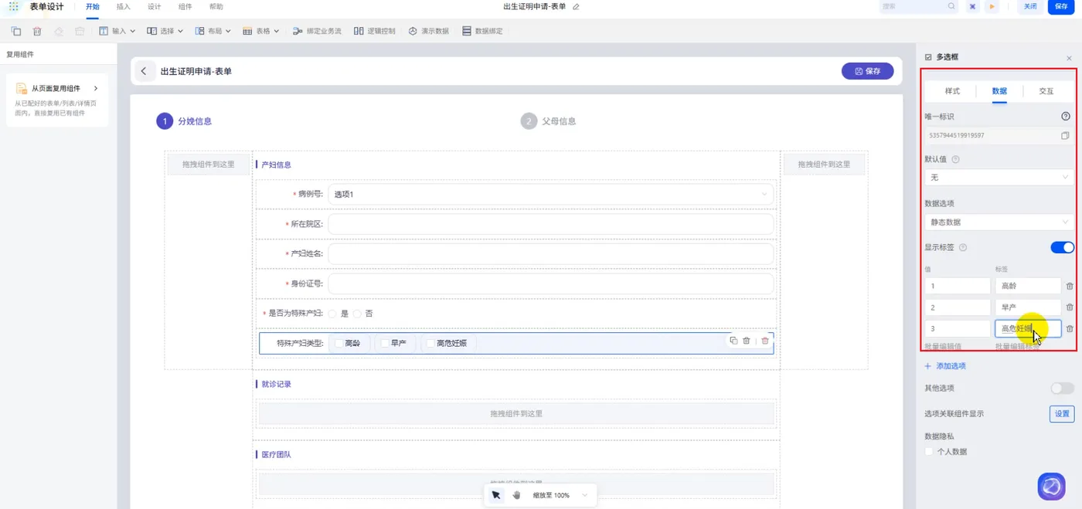
Task: Click the help icon beside 唯一标识
Action: coord(1066,117)
